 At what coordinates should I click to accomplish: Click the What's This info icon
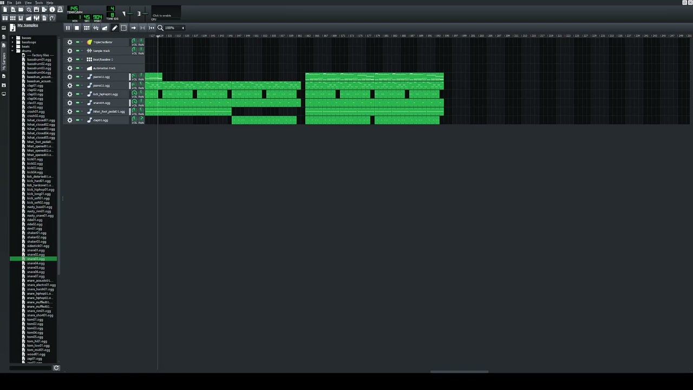click(52, 10)
